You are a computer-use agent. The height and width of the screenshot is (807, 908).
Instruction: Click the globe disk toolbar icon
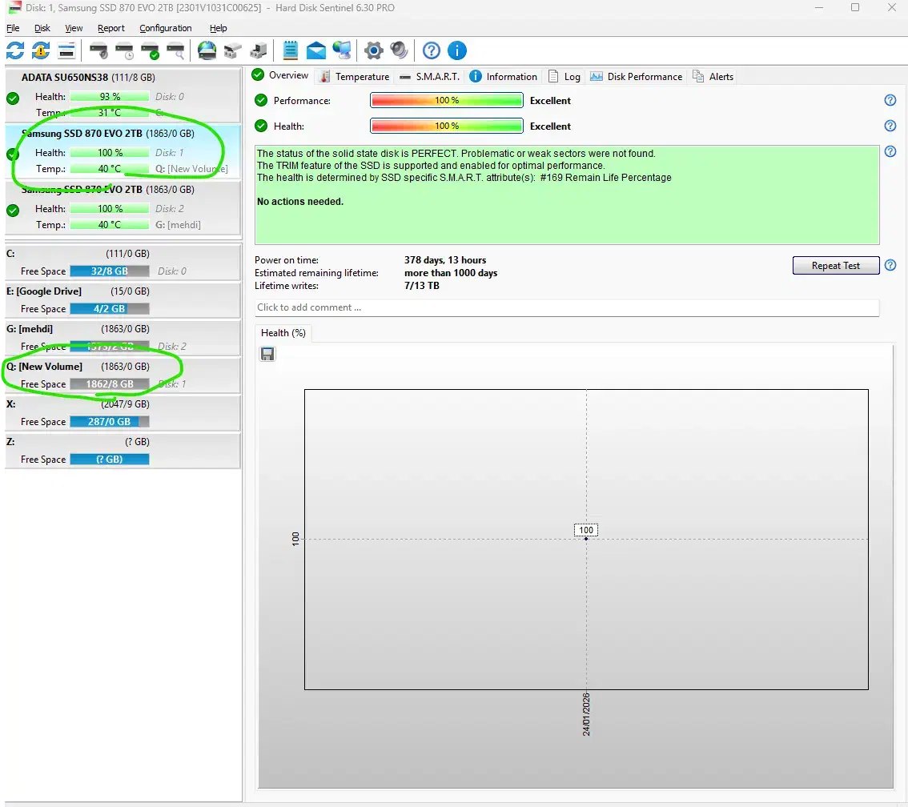[207, 51]
